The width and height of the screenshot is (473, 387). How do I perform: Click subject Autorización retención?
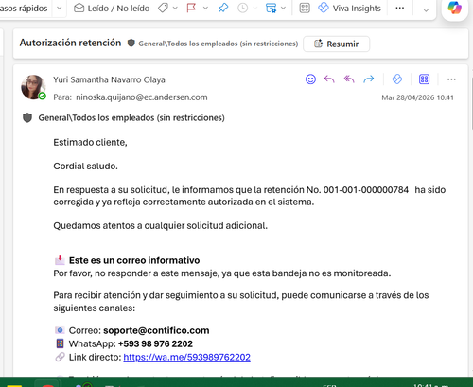pyautogui.click(x=70, y=43)
